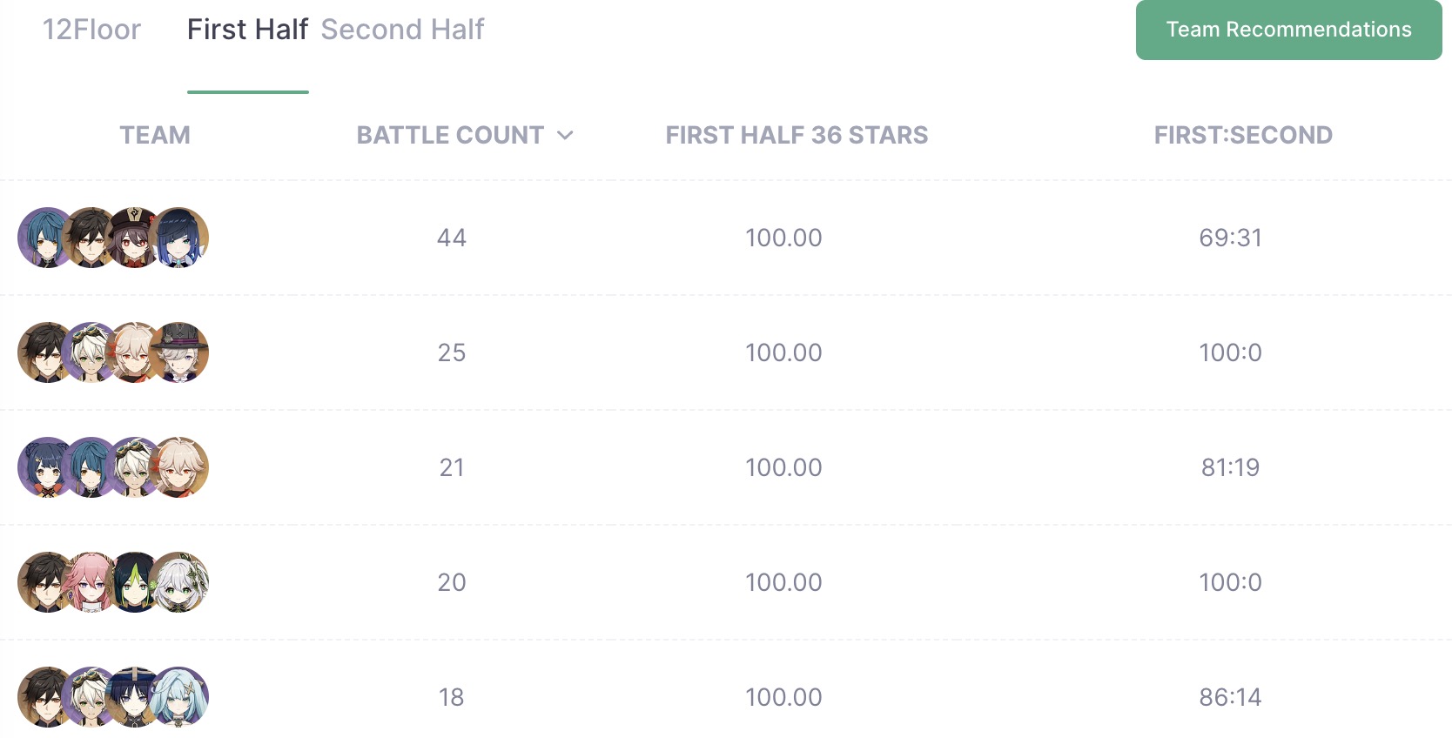The width and height of the screenshot is (1452, 738).
Task: Click the FIRST HALF 36 STARS column header
Action: tap(797, 135)
